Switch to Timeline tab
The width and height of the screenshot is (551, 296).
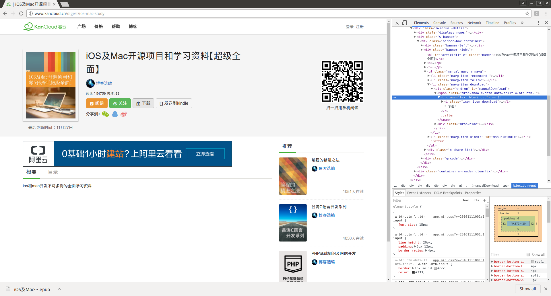pyautogui.click(x=492, y=23)
